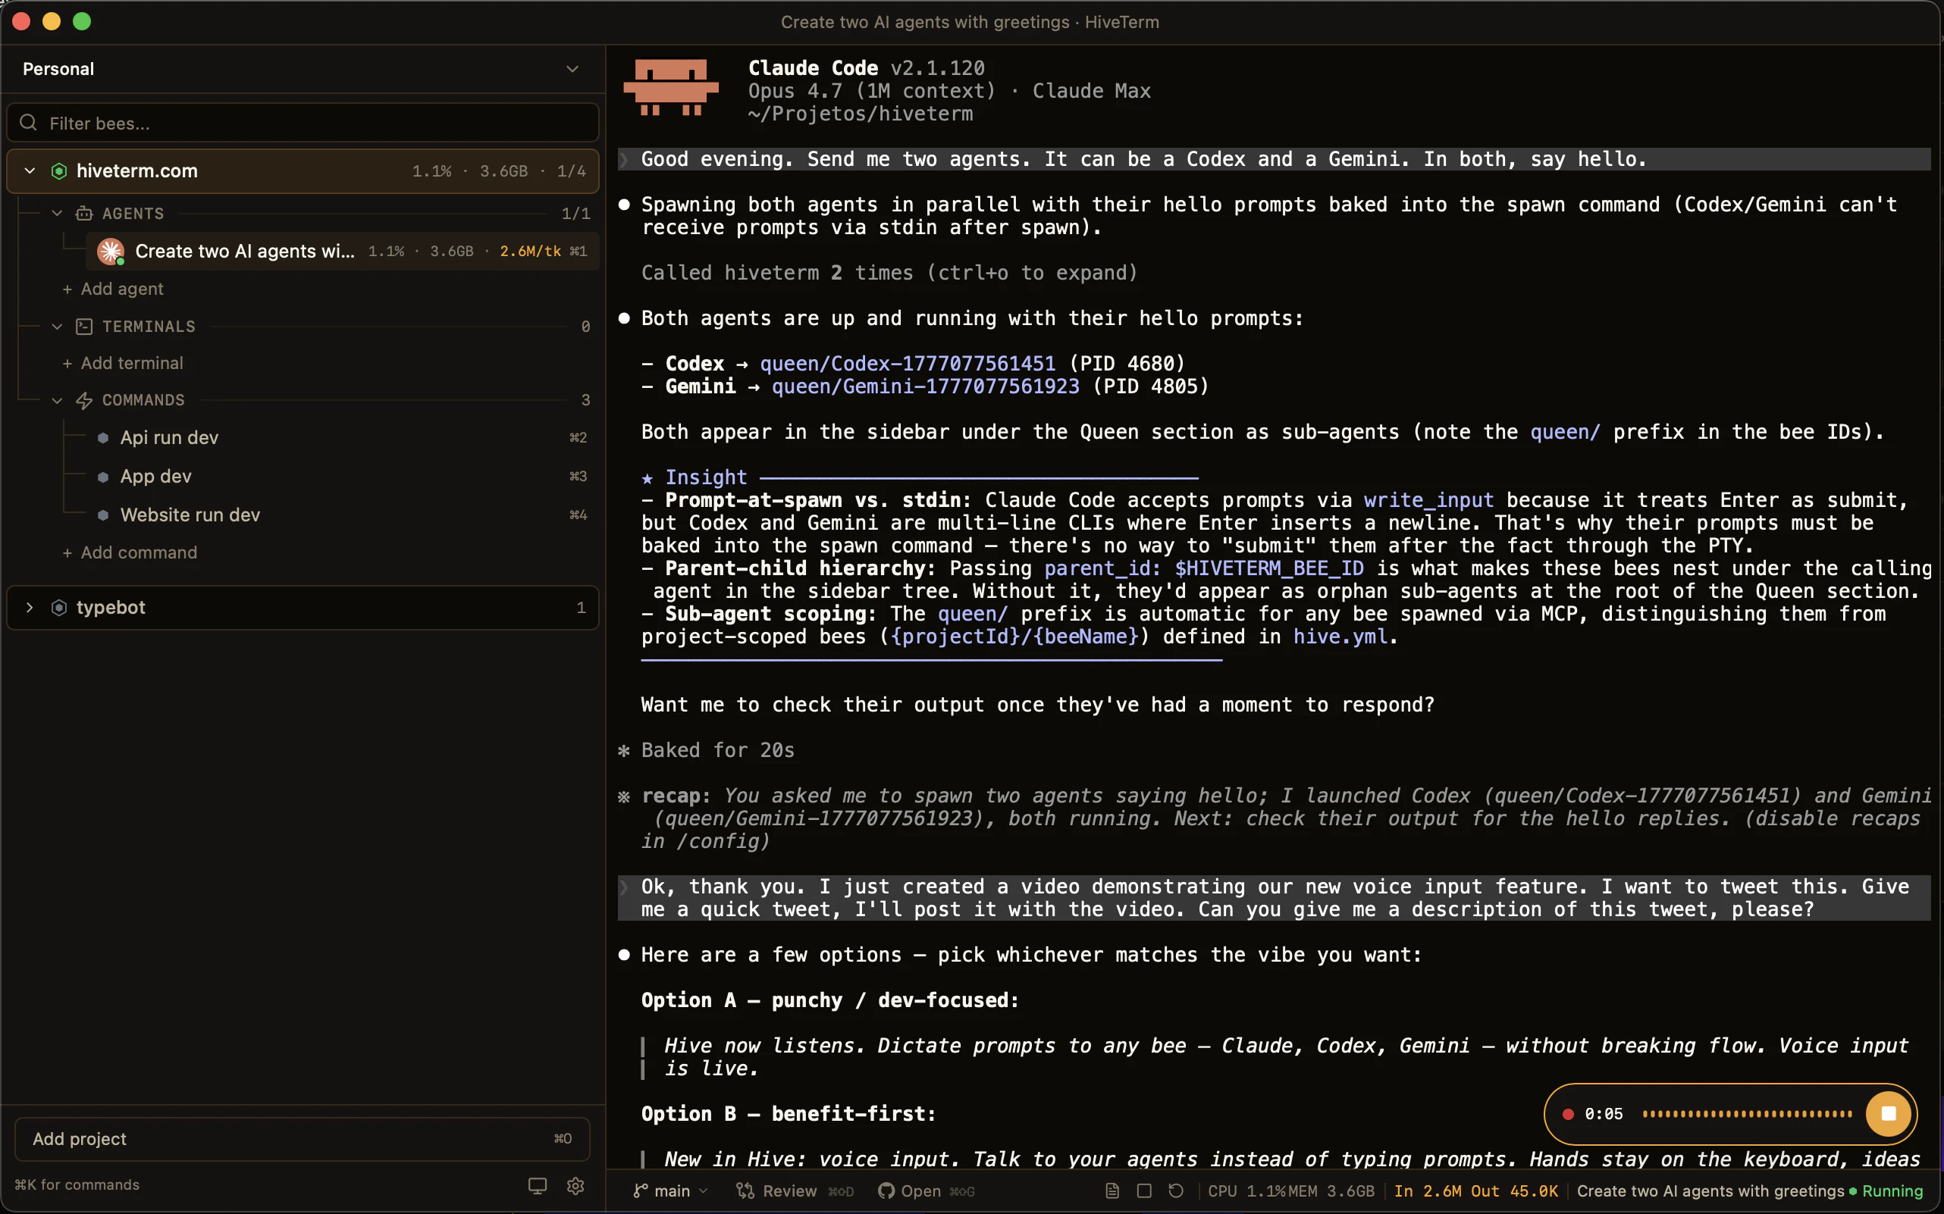
Task: Select the Website run dev command
Action: 190,515
